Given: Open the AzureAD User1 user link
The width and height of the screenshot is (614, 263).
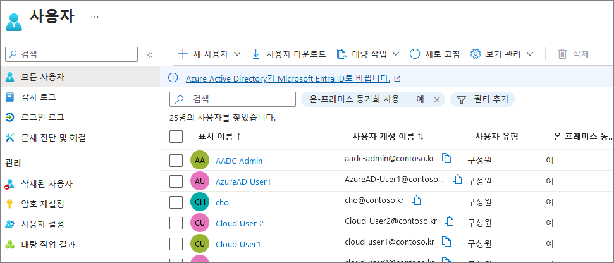Looking at the screenshot, I should (x=243, y=181).
